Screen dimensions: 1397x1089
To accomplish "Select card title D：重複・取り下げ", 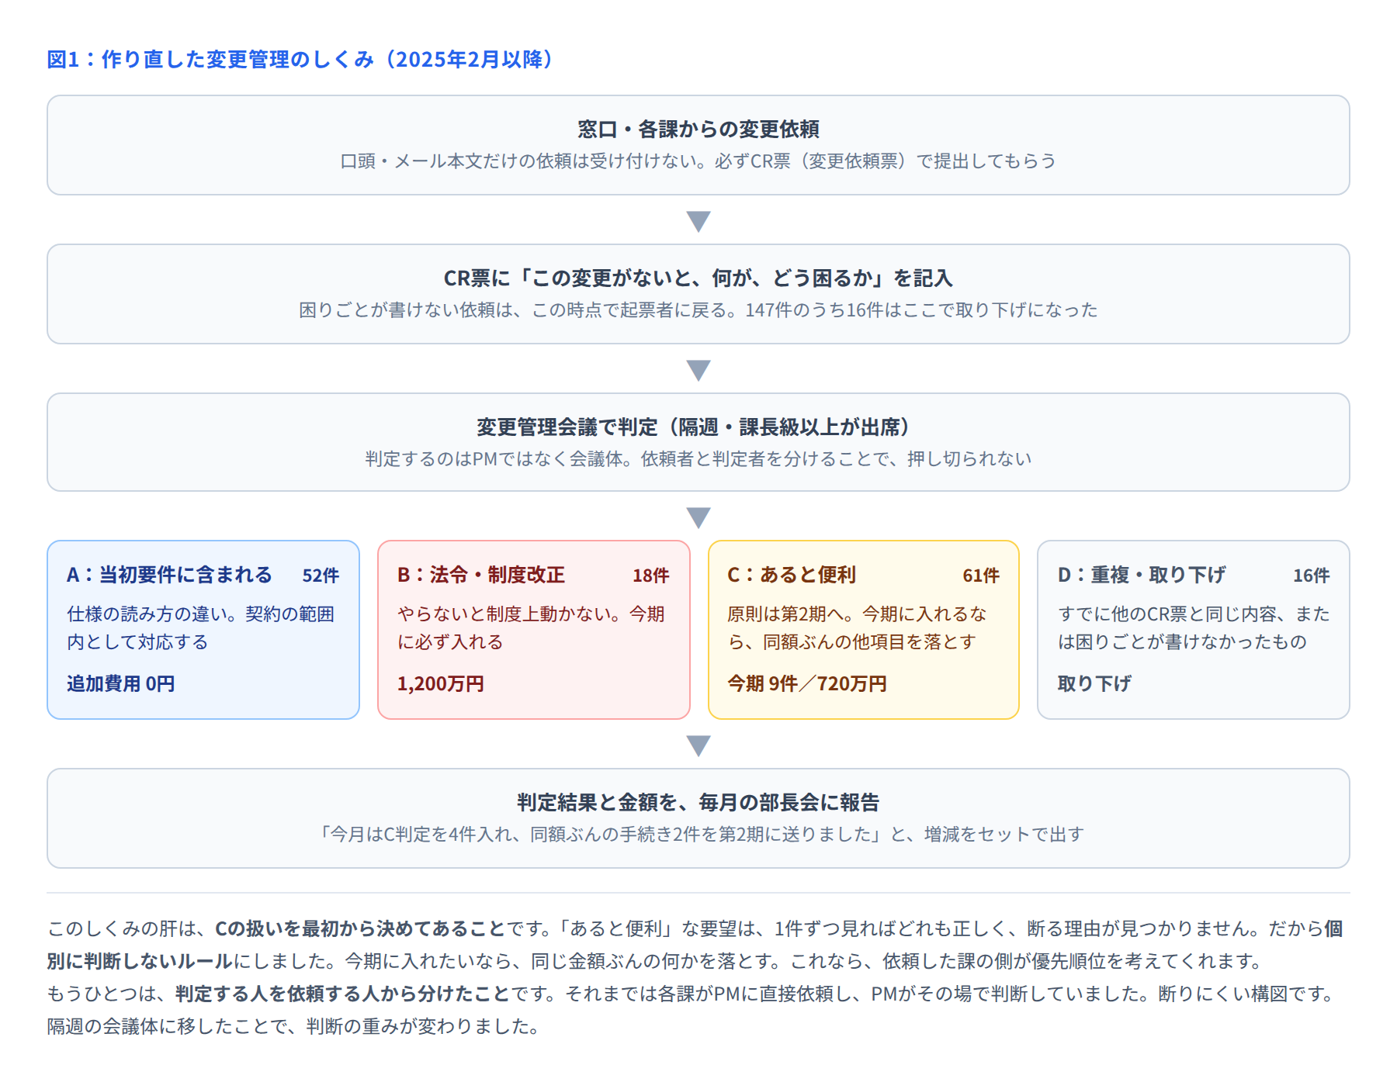I will click(x=1142, y=575).
